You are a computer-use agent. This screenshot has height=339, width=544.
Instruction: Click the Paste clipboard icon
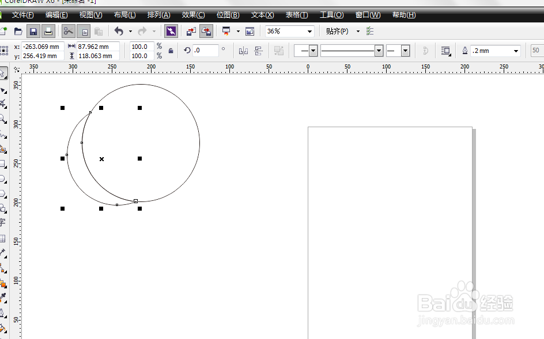99,32
